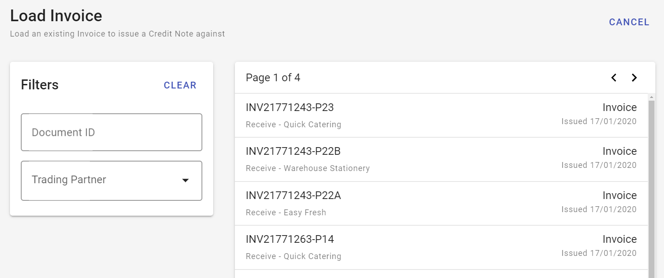Screen dimensions: 664x278
Task: Click the Document ID input field
Action: click(x=111, y=132)
